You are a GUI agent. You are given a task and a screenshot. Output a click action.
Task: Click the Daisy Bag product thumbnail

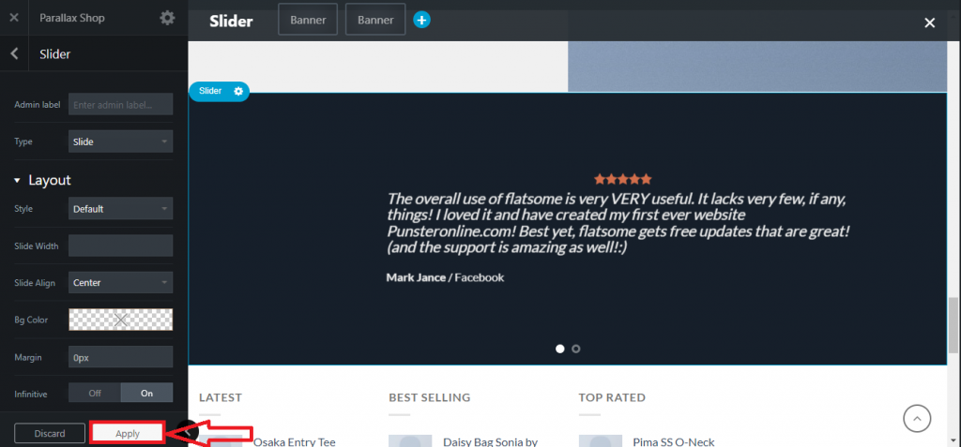(410, 440)
